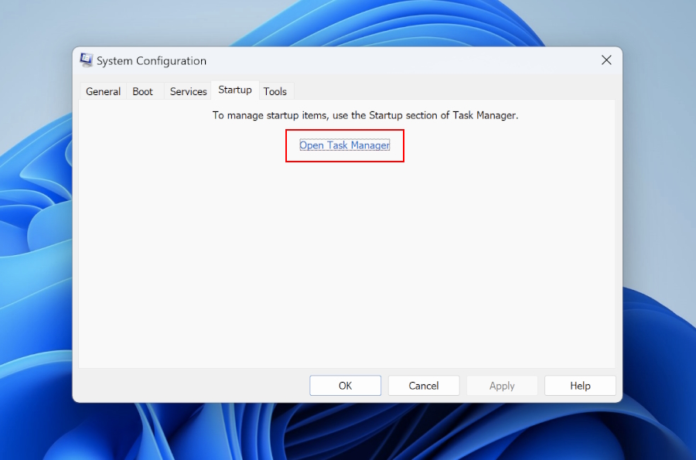Click the 'To manage startup items' instruction text
This screenshot has height=460, width=696.
365,115
